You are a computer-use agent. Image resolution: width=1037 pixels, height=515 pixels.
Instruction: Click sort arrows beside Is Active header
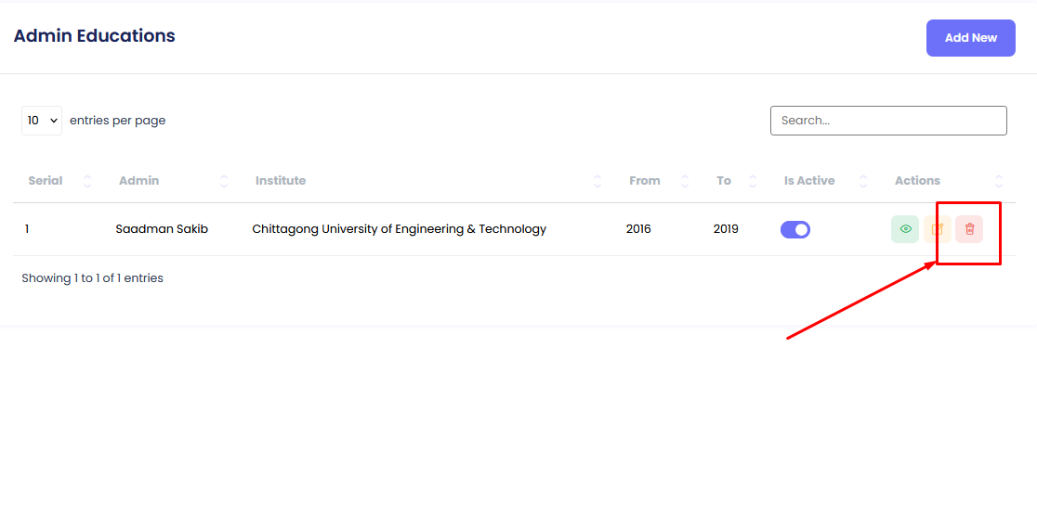[863, 181]
